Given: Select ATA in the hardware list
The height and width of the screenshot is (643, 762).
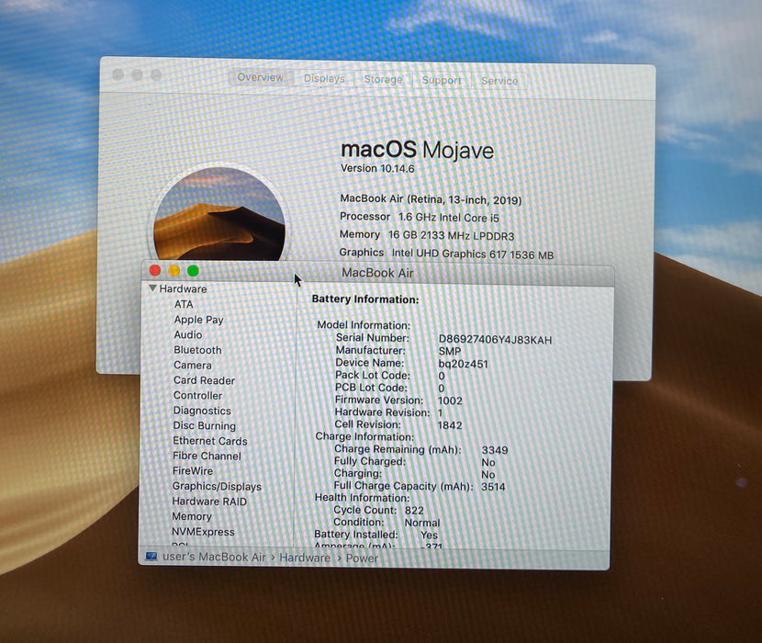Looking at the screenshot, I should pos(184,304).
